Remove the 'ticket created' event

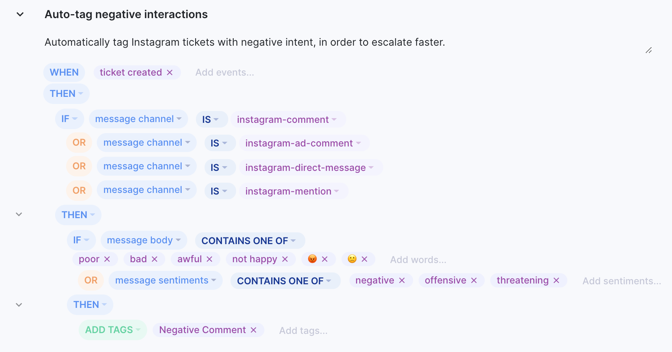click(x=170, y=72)
